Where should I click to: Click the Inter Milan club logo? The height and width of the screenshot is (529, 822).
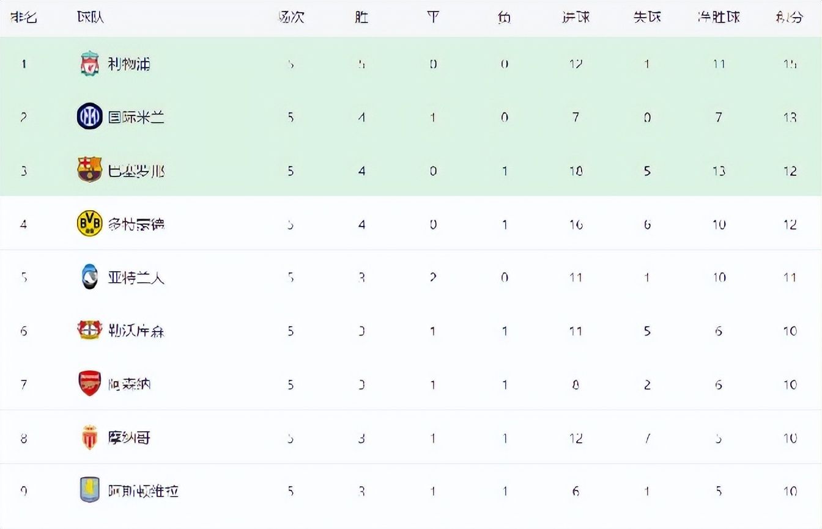click(90, 117)
